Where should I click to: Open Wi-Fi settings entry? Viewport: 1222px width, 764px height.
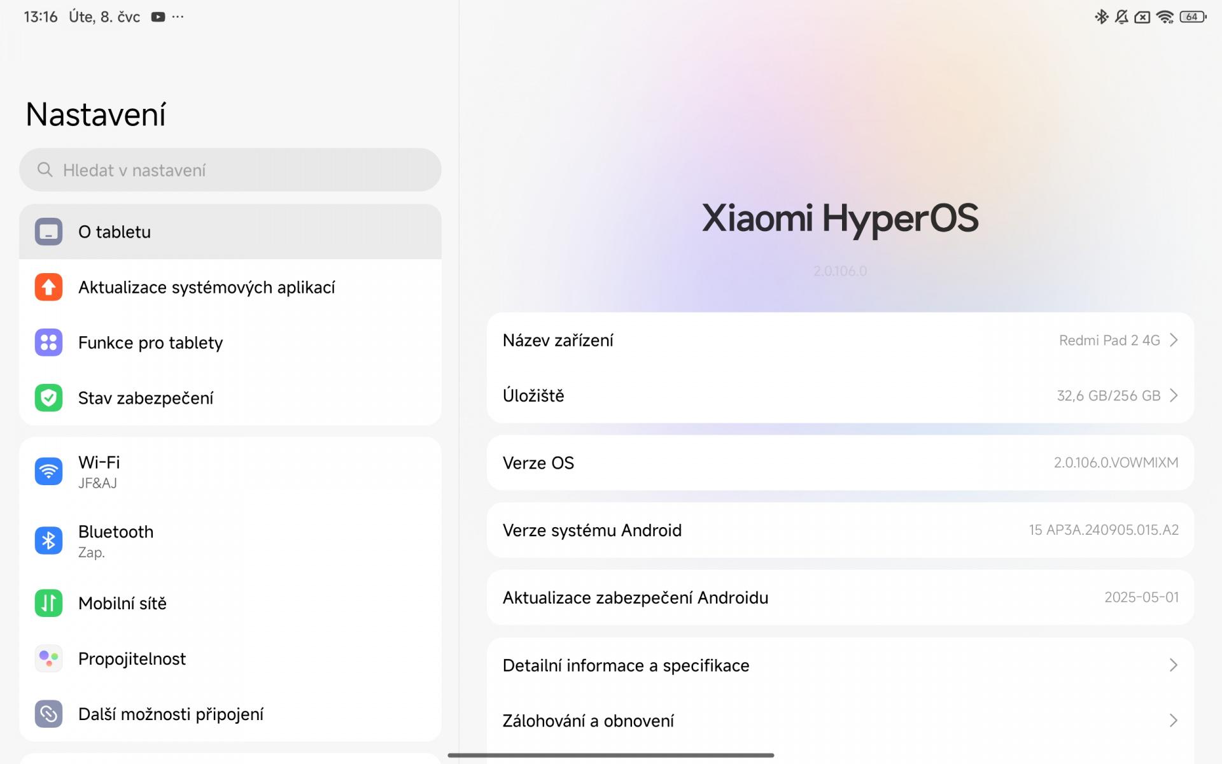[230, 472]
